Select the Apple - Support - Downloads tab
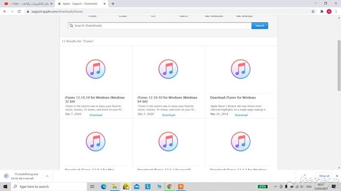The image size is (341, 191). [80, 4]
